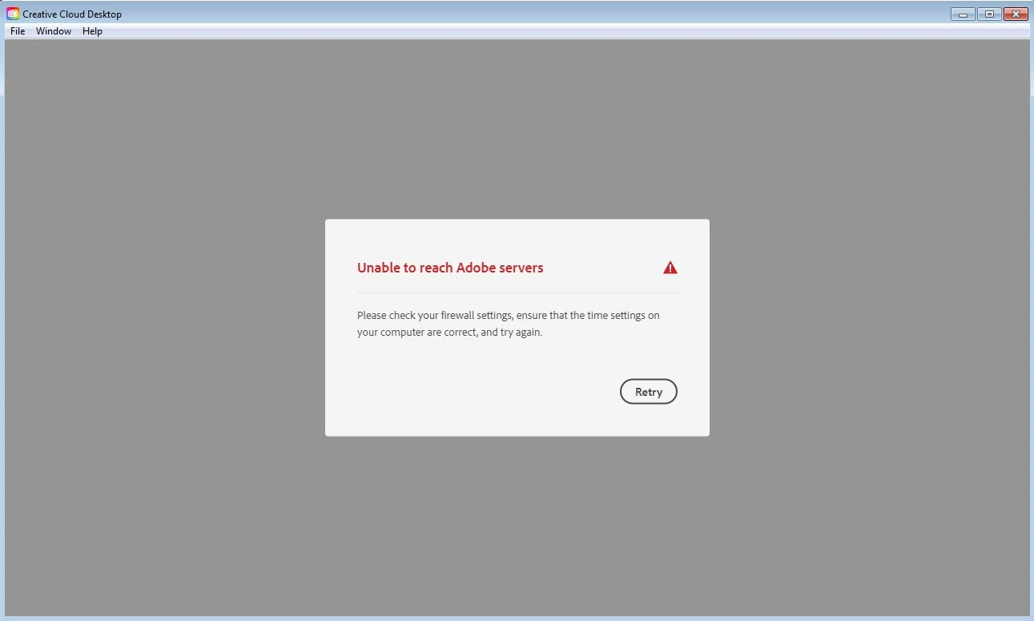The width and height of the screenshot is (1034, 621).
Task: Maximize the Creative Cloud Desktop window
Action: (x=989, y=14)
